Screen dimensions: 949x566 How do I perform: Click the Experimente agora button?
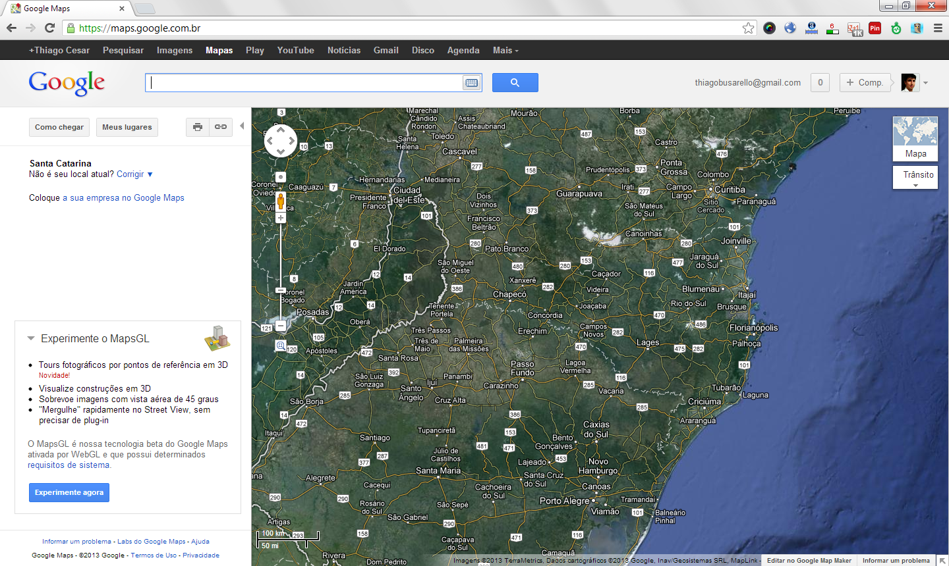click(69, 492)
